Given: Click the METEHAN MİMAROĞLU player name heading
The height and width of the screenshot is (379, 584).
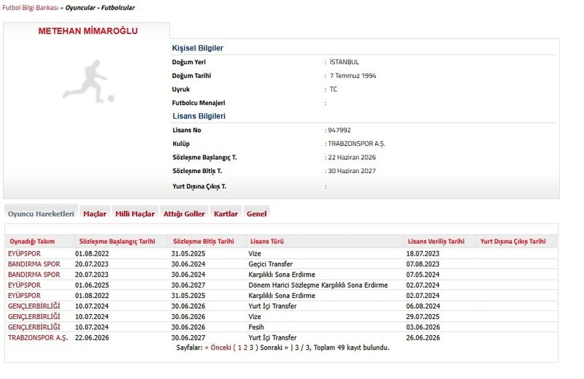Looking at the screenshot, I should click(x=88, y=31).
